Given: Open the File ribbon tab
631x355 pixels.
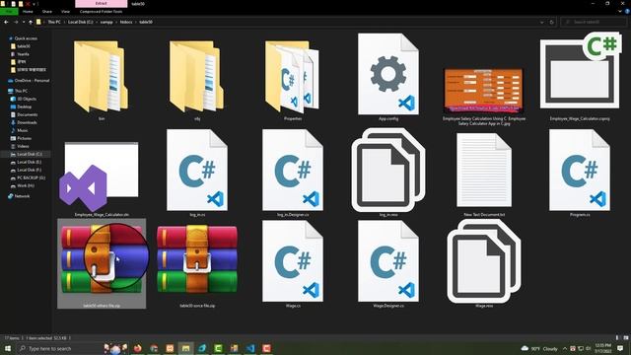Looking at the screenshot, I should pos(9,12).
